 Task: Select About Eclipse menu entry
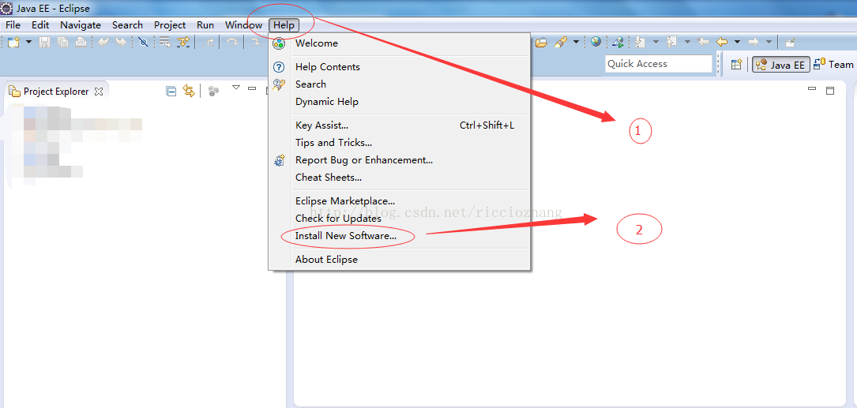click(399, 259)
